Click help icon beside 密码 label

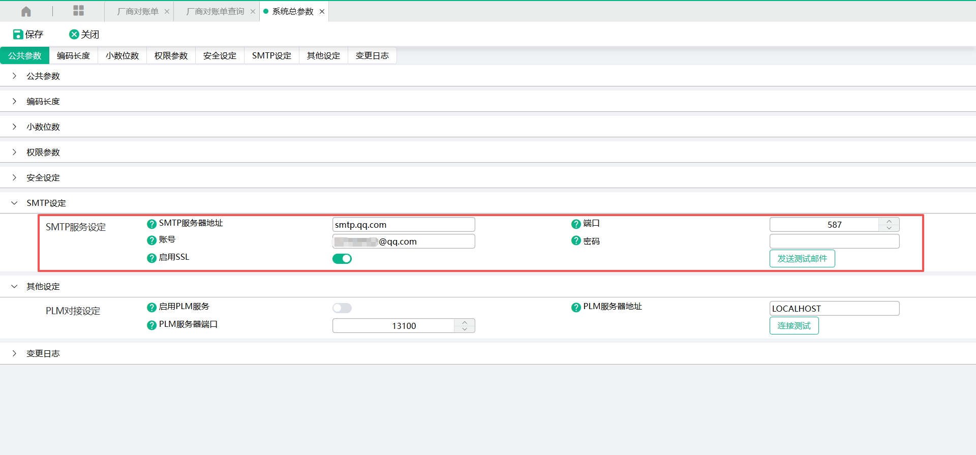click(576, 240)
